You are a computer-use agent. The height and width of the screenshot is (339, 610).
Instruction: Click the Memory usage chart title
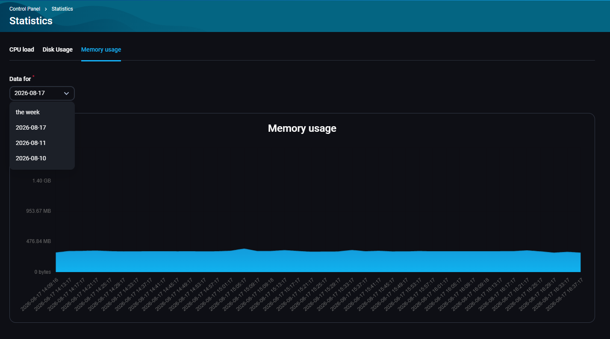pyautogui.click(x=302, y=128)
